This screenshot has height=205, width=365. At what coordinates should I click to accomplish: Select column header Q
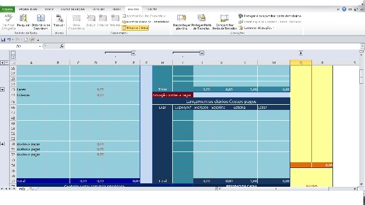[301, 63]
